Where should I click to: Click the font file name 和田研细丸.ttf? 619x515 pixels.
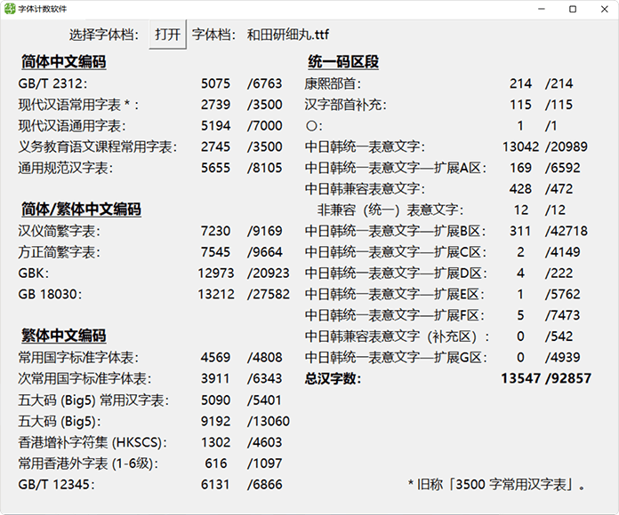tap(288, 35)
